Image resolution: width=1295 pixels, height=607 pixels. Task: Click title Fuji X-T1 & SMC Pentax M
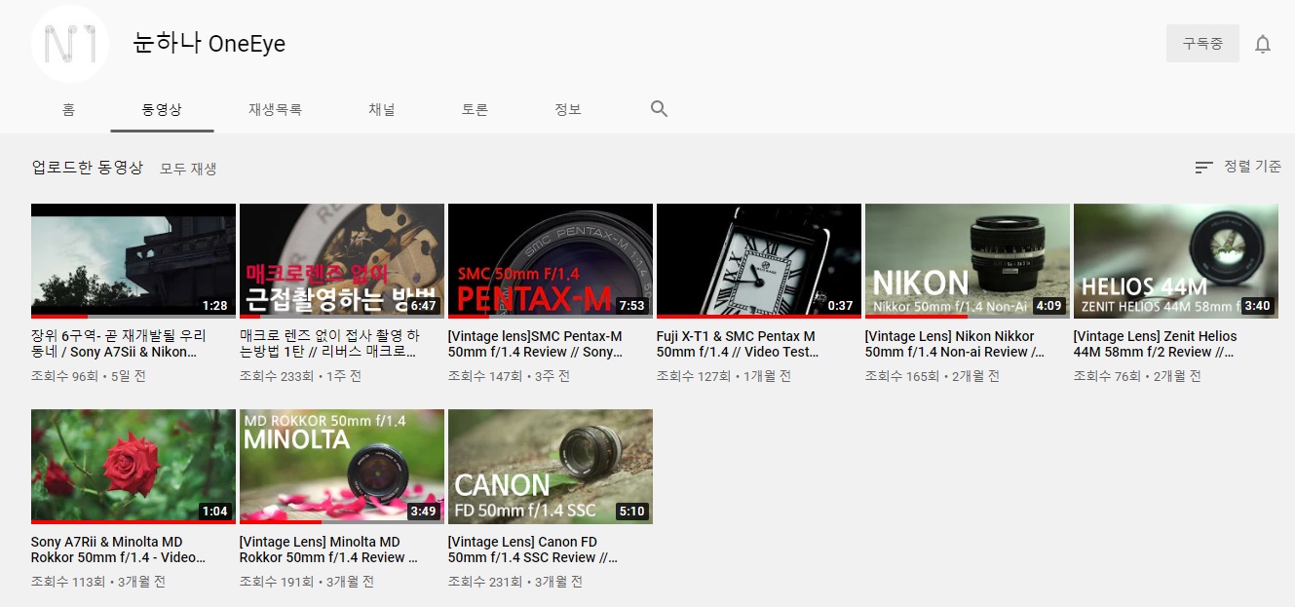tap(738, 344)
